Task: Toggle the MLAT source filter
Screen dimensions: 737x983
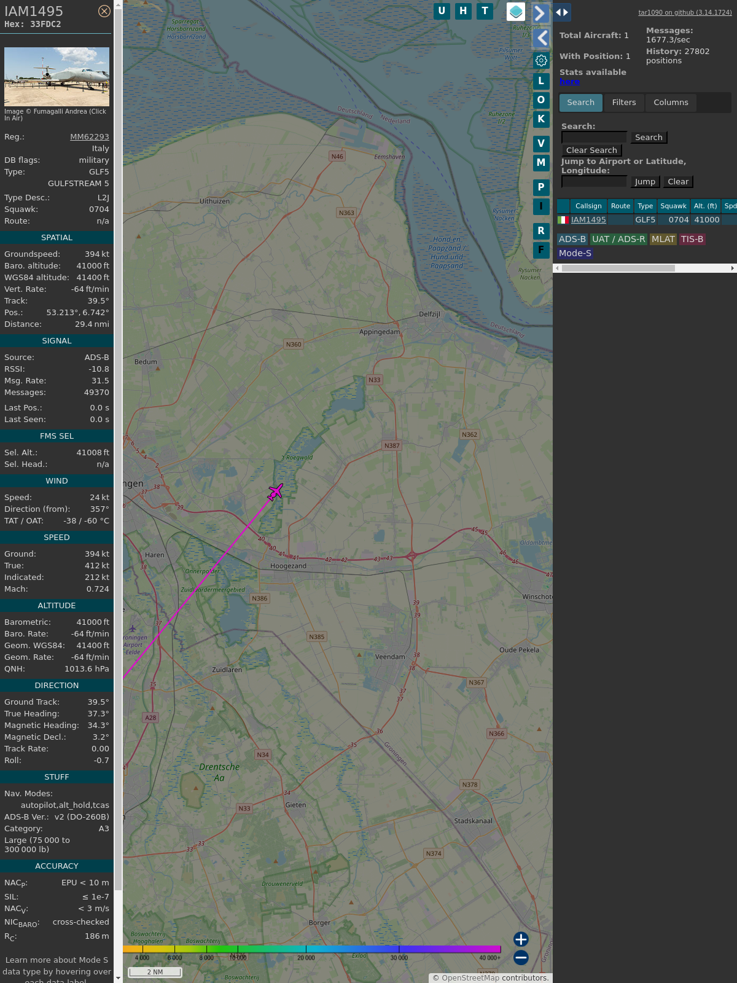Action: click(x=663, y=239)
